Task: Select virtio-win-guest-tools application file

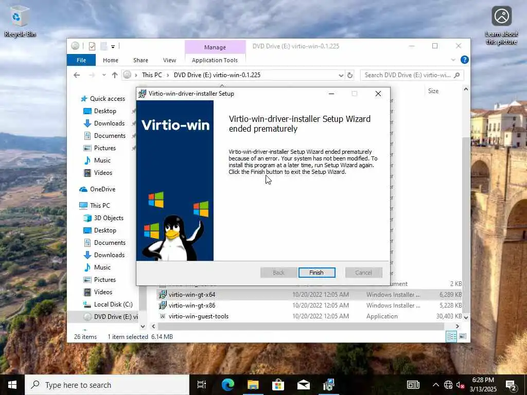Action: coord(198,316)
